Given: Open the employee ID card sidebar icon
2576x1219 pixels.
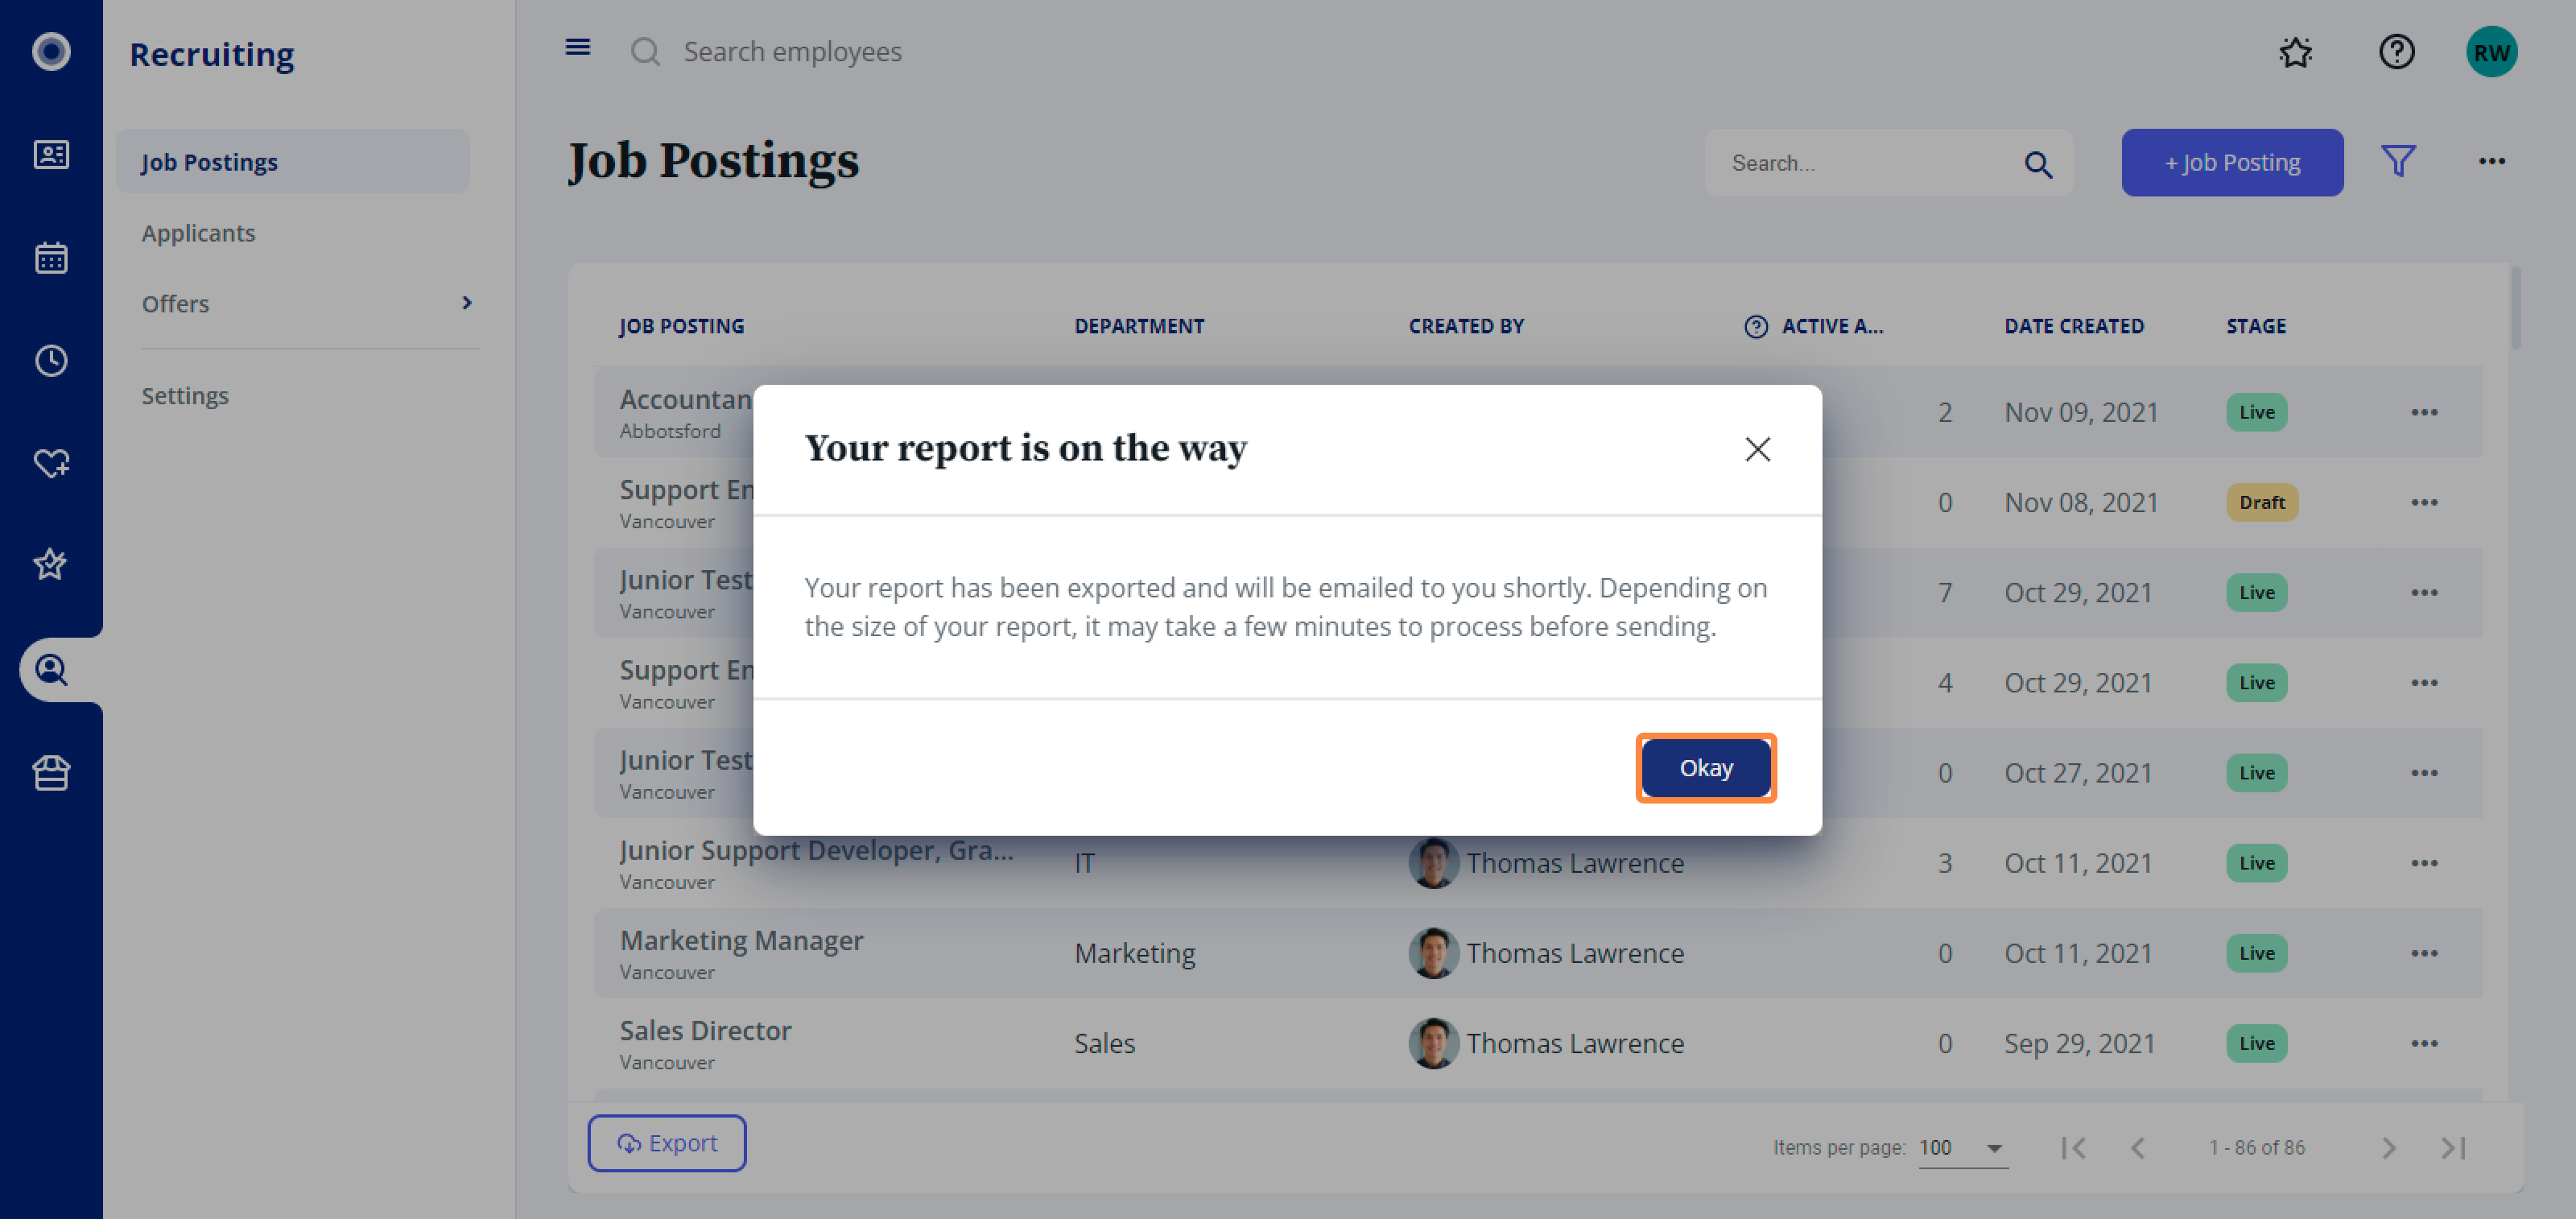Looking at the screenshot, I should [51, 154].
